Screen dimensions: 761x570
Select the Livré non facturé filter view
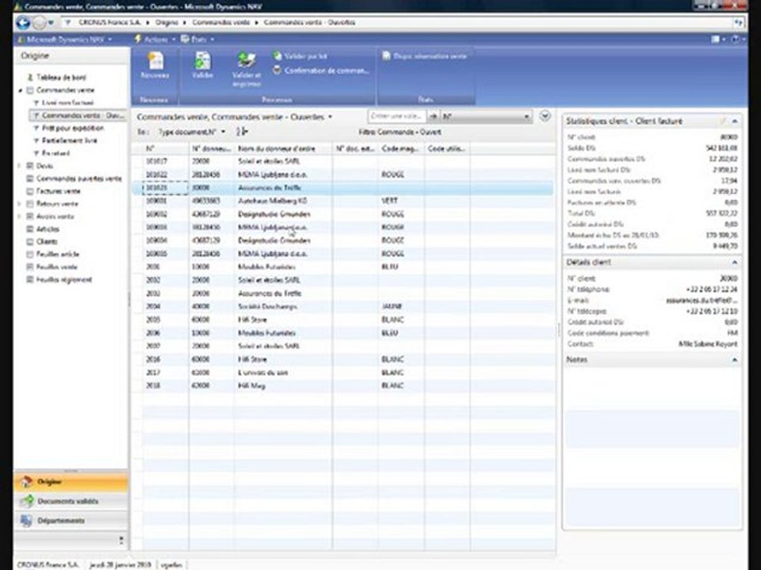(x=67, y=103)
